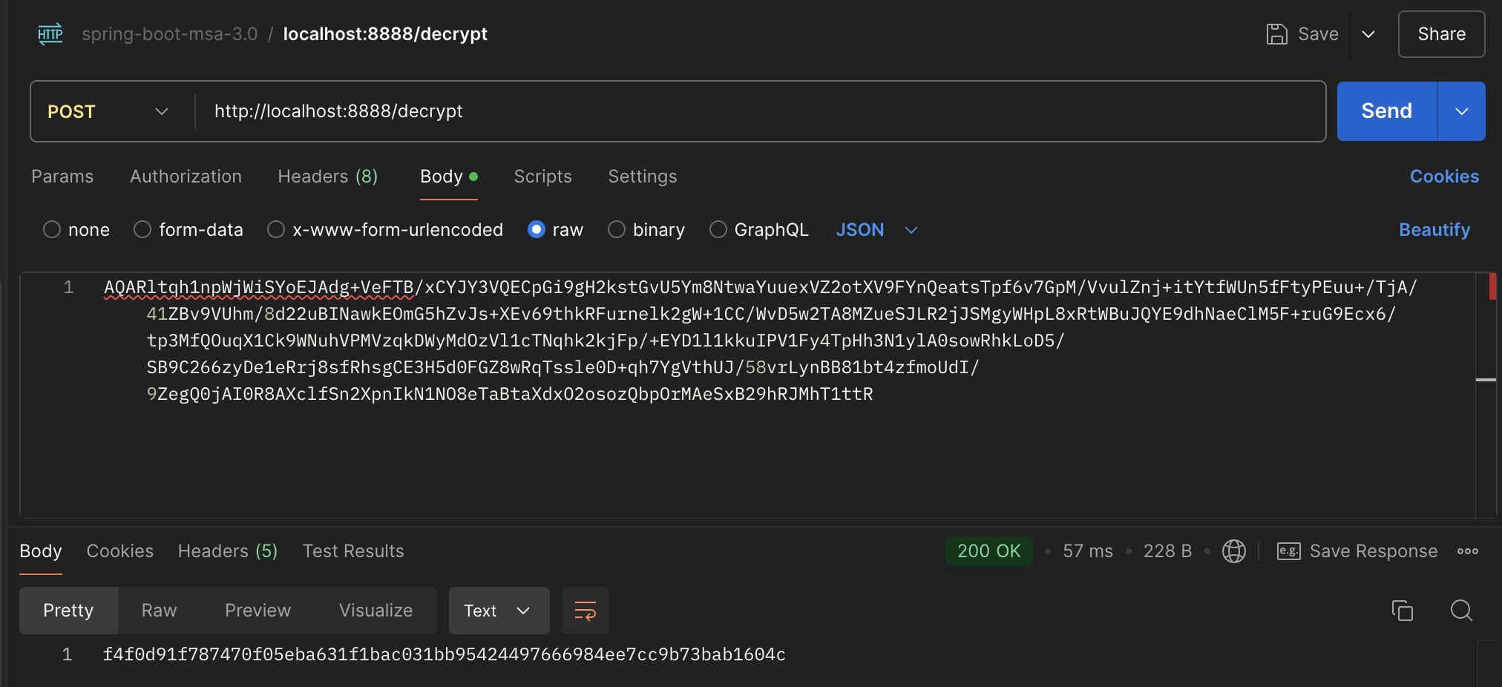The width and height of the screenshot is (1502, 687).
Task: Open the Text response format dropdown
Action: 499,611
